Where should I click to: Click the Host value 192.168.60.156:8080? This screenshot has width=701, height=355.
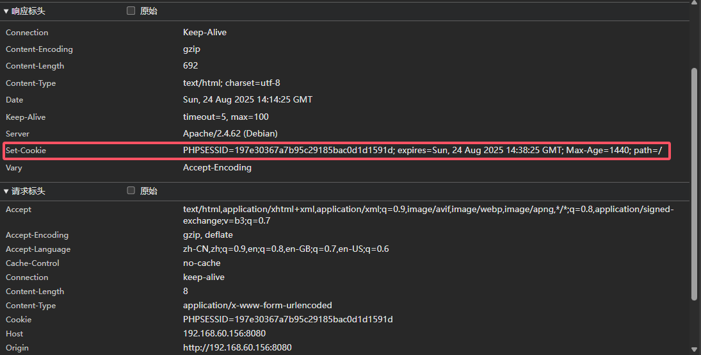pos(224,334)
